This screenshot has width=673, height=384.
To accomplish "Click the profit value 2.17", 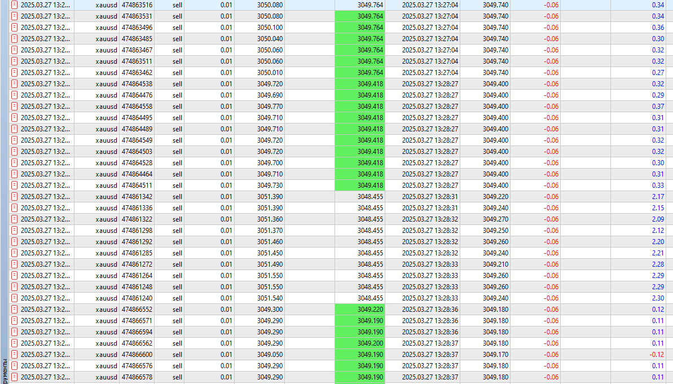I will click(x=658, y=197).
